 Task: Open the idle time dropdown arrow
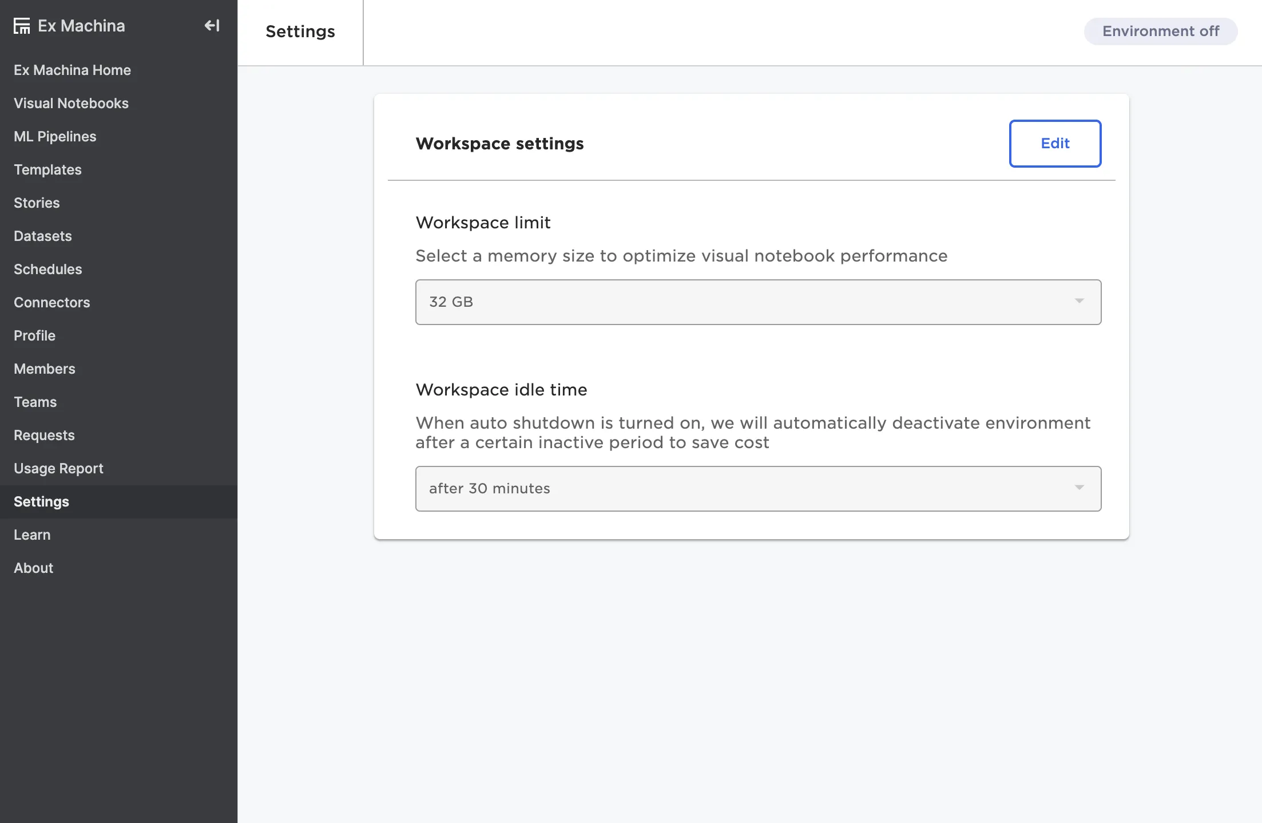pos(1079,488)
